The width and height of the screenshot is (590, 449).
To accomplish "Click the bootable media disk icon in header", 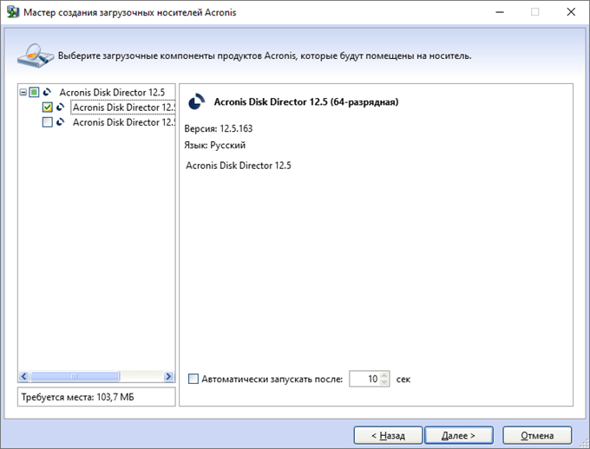I will click(36, 56).
